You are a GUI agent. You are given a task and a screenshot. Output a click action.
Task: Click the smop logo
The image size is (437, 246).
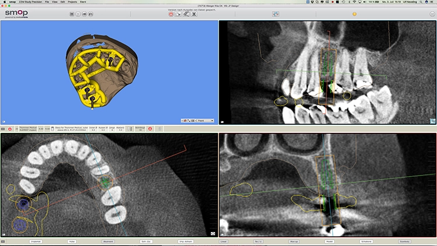point(16,13)
